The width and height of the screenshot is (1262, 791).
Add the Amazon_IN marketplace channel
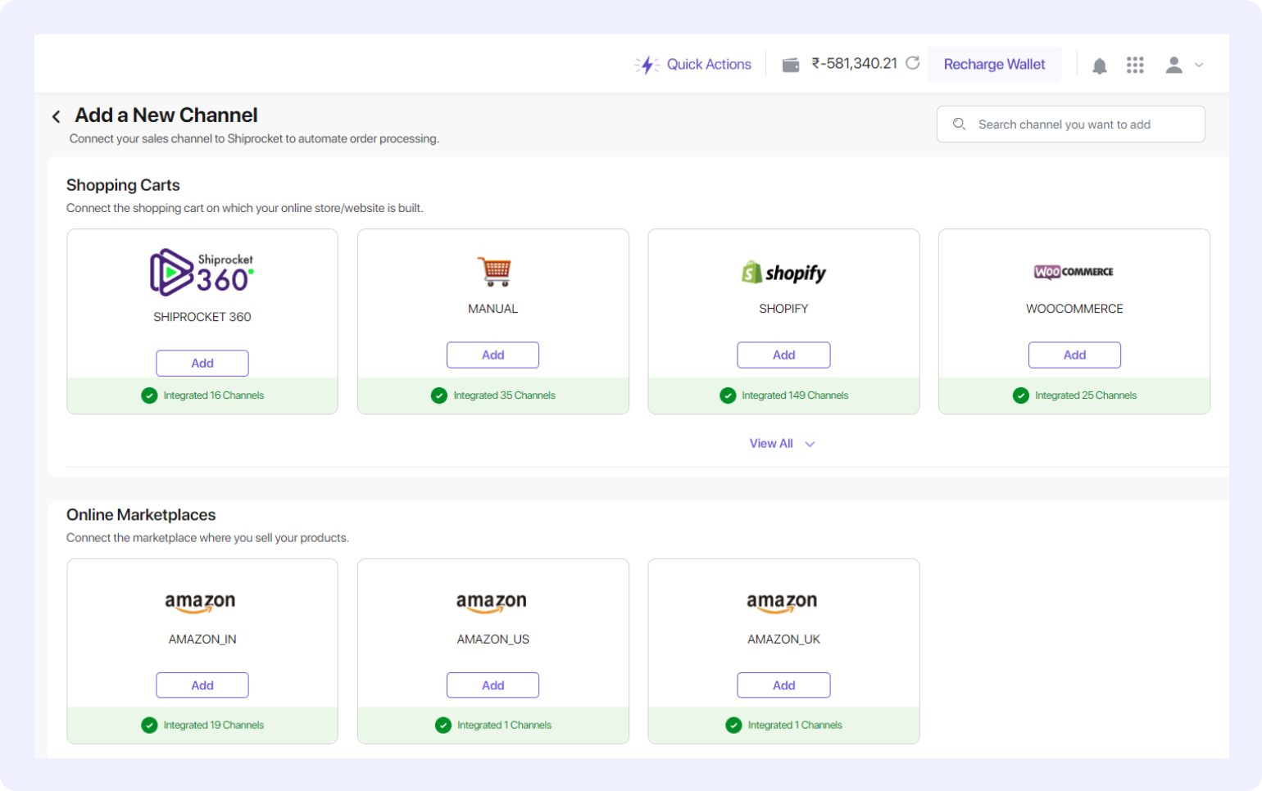click(x=202, y=685)
